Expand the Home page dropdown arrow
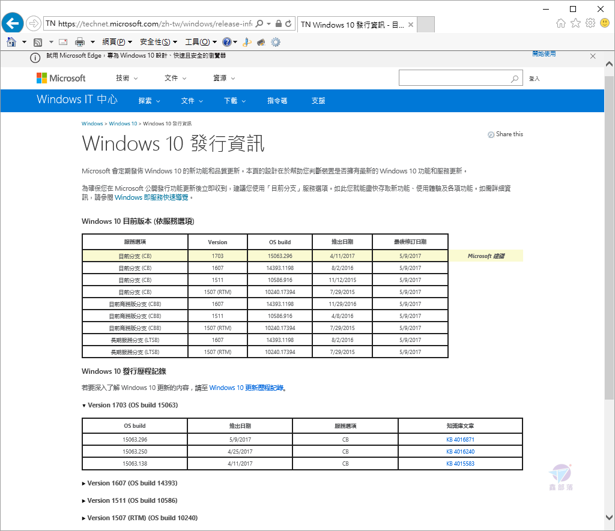This screenshot has height=531, width=615. [24, 42]
